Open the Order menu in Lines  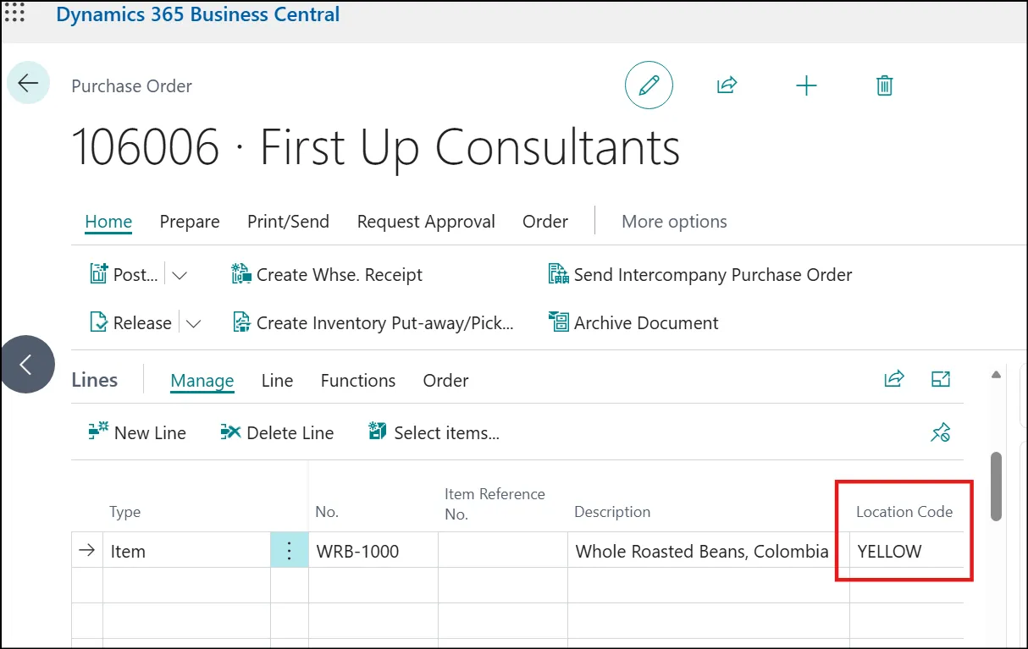(x=445, y=381)
